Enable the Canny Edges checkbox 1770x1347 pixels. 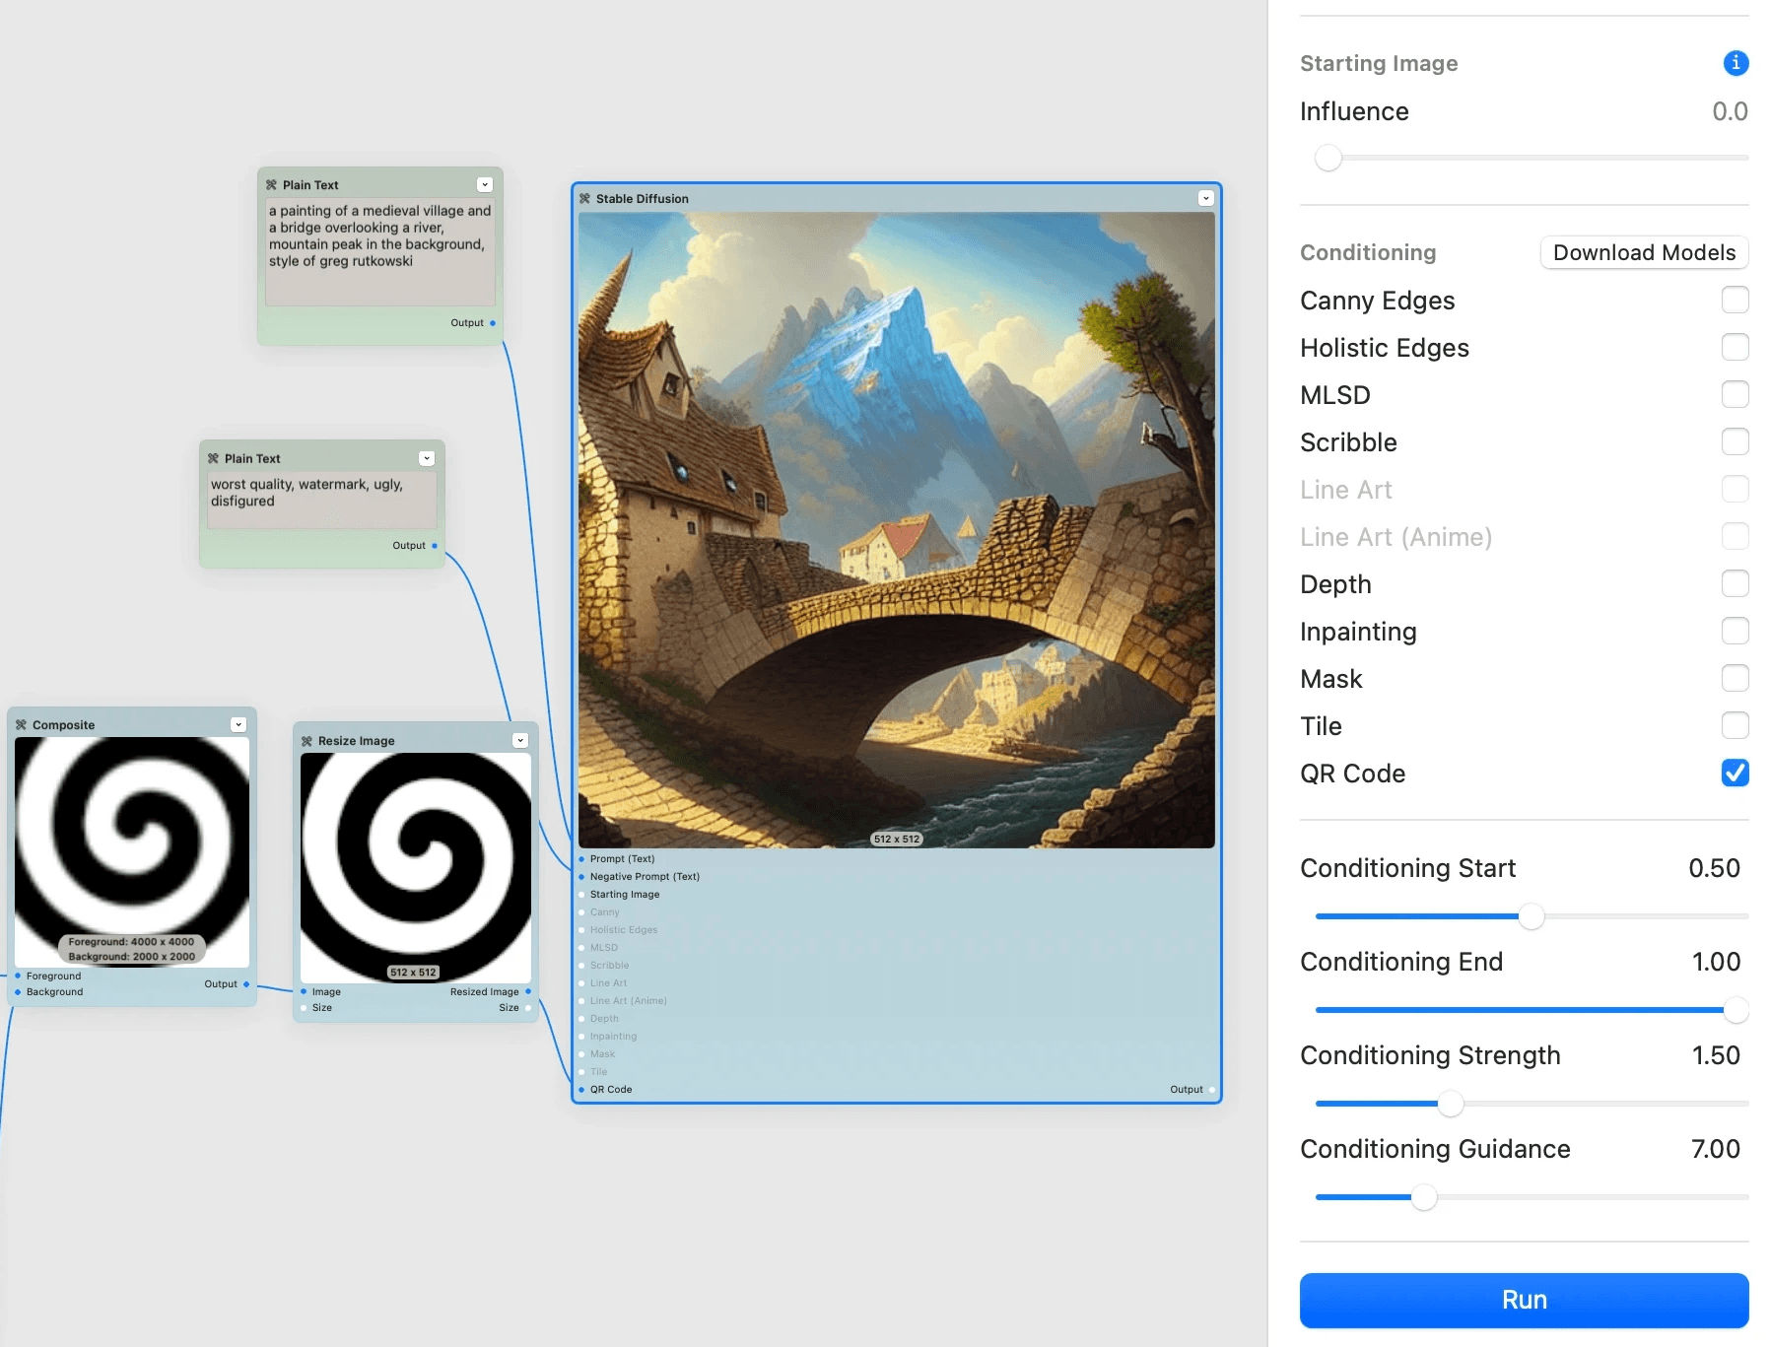coord(1736,300)
